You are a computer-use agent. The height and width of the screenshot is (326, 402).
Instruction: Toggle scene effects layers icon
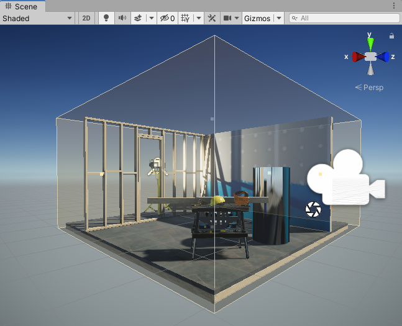tap(138, 18)
